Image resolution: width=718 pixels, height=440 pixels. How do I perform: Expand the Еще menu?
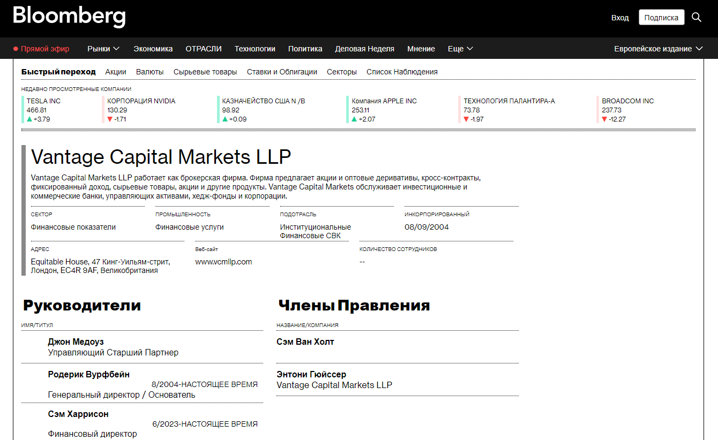pos(461,49)
